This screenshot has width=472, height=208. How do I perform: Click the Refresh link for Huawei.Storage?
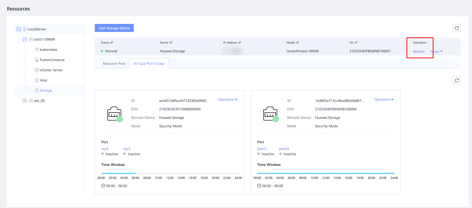pyautogui.click(x=418, y=52)
